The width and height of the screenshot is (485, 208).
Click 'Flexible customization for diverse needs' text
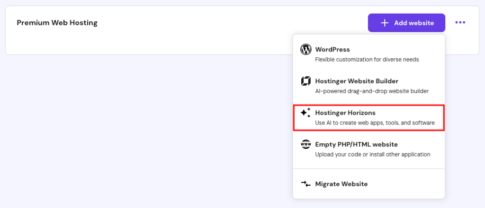pyautogui.click(x=367, y=60)
